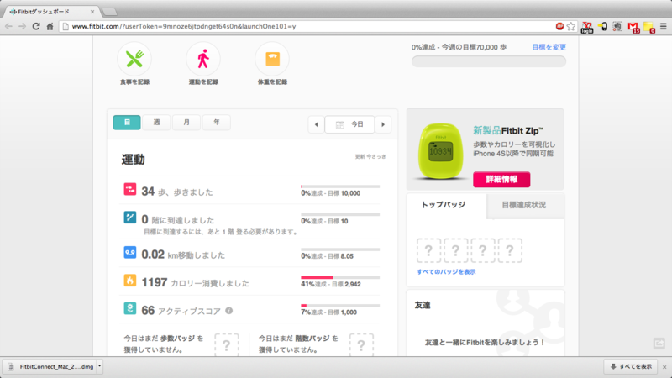This screenshot has width=672, height=378.
Task: Go to previous day with left arrow
Action: [317, 124]
